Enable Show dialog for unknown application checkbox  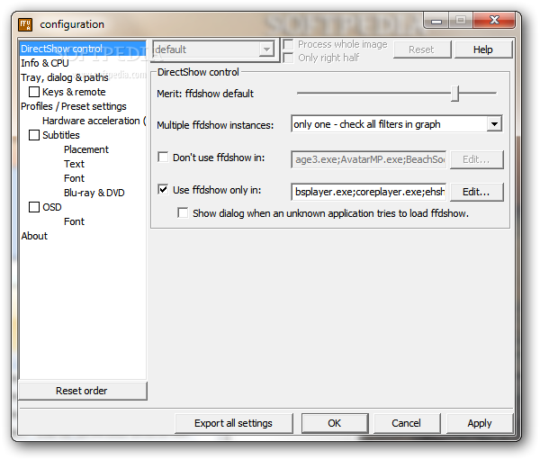point(183,213)
